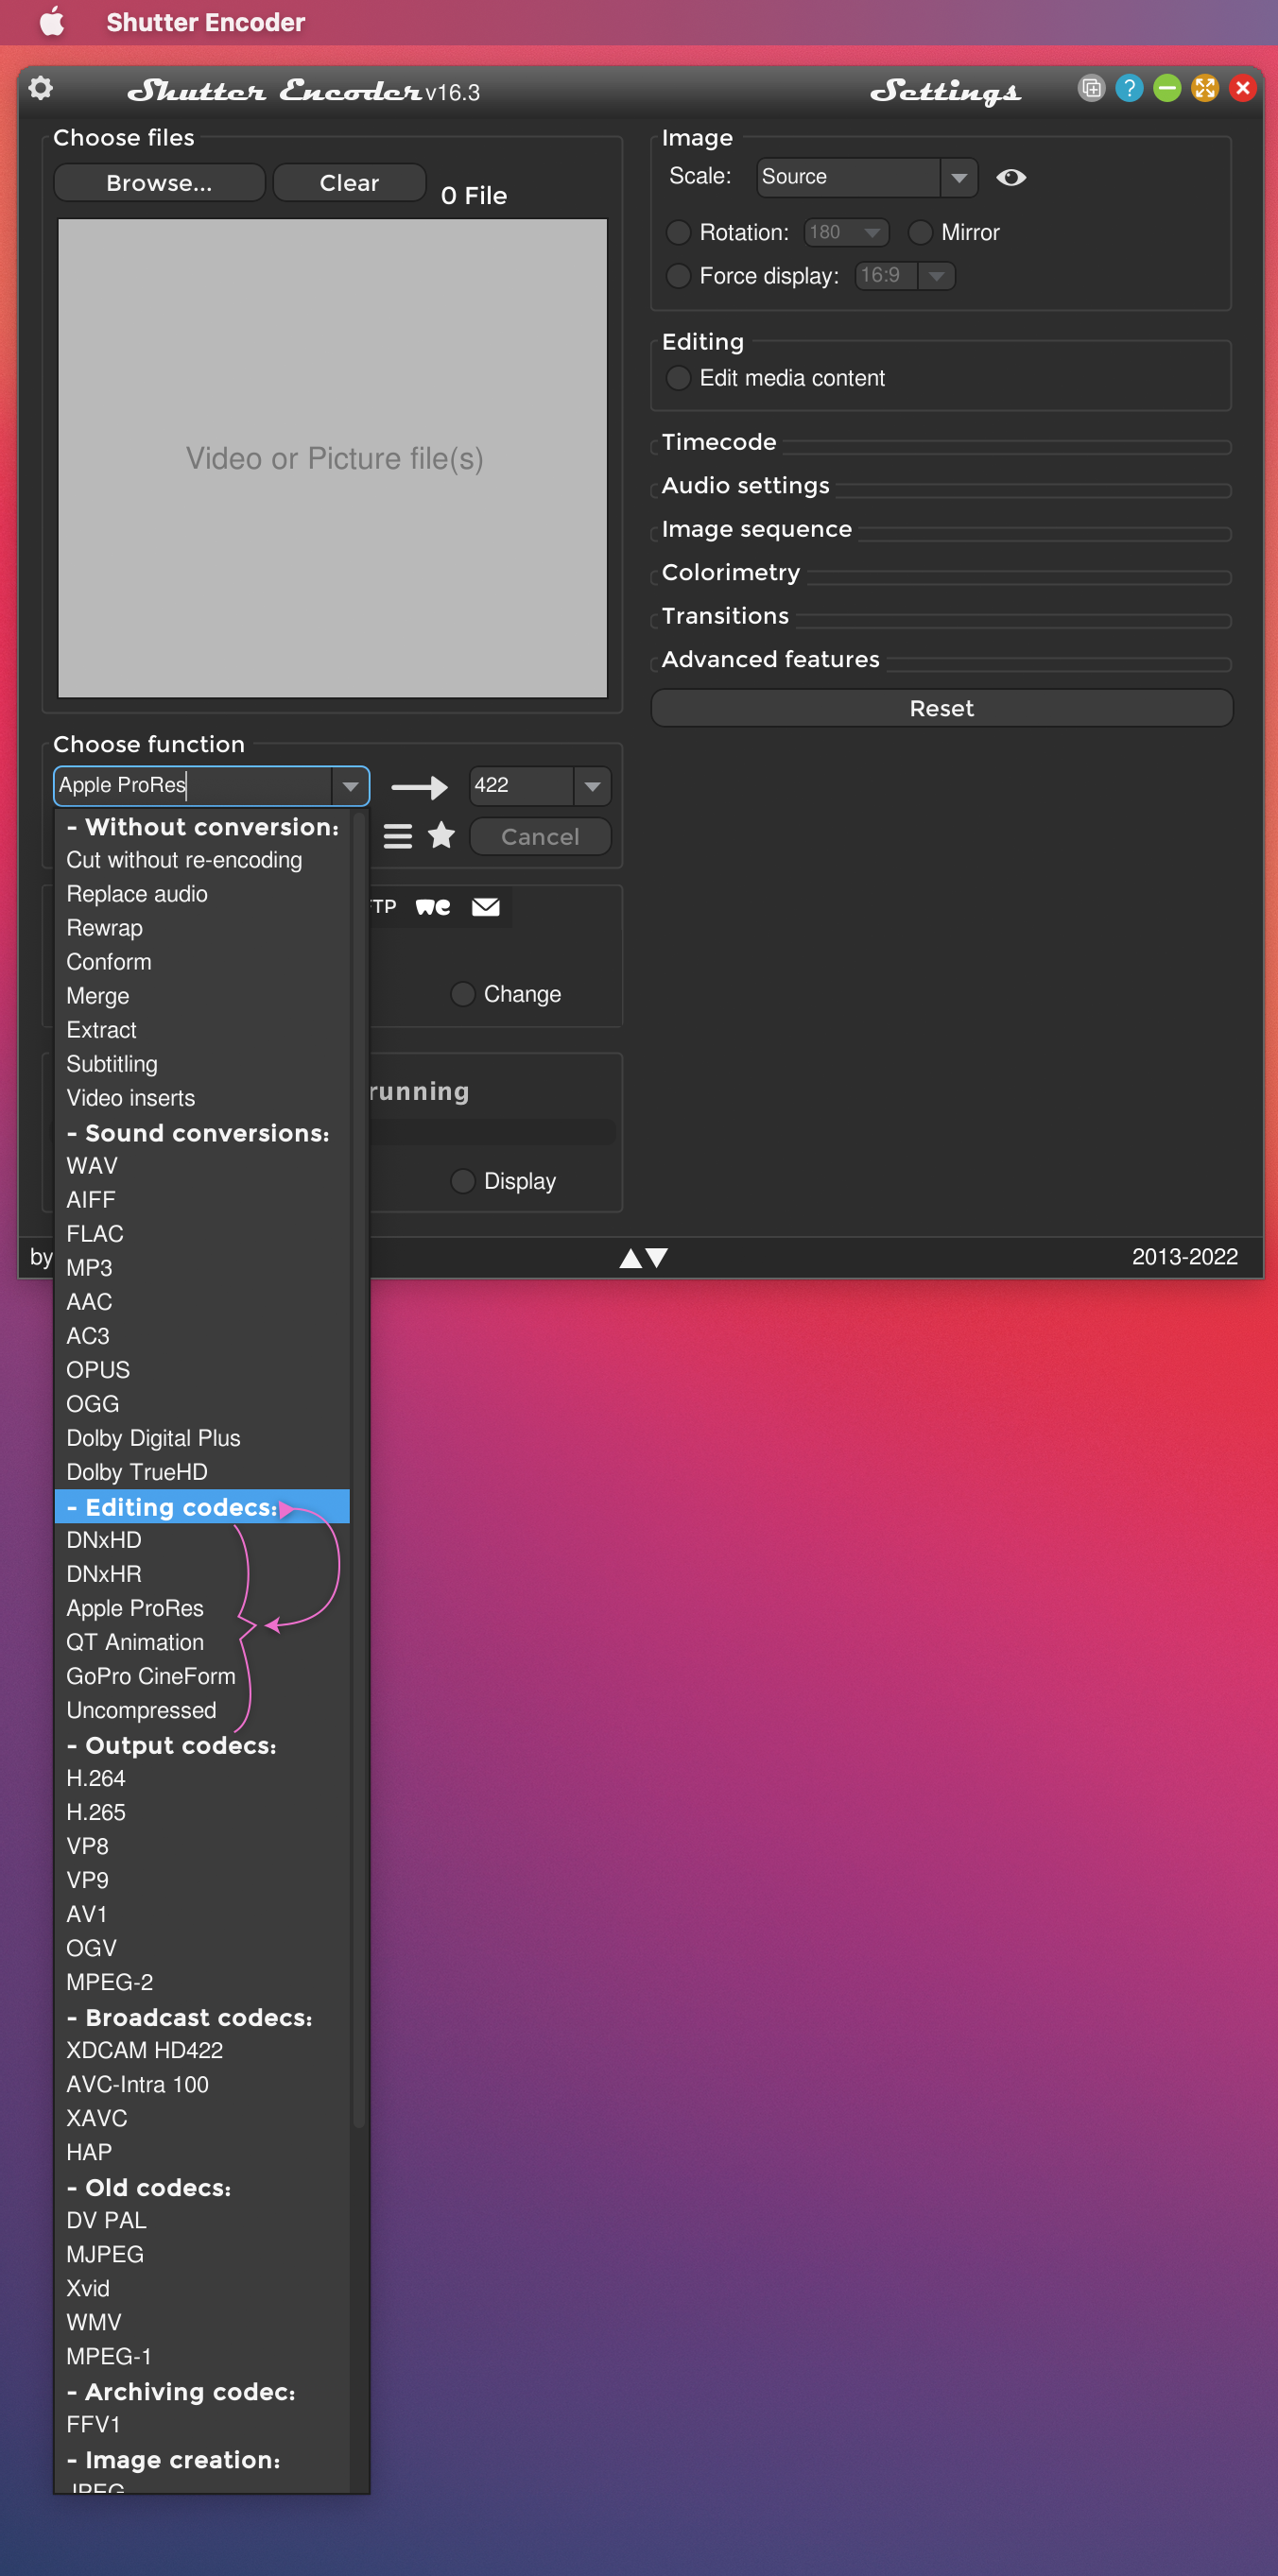Viewport: 1278px width, 2576px height.
Task: Click the Browse... button
Action: [159, 183]
